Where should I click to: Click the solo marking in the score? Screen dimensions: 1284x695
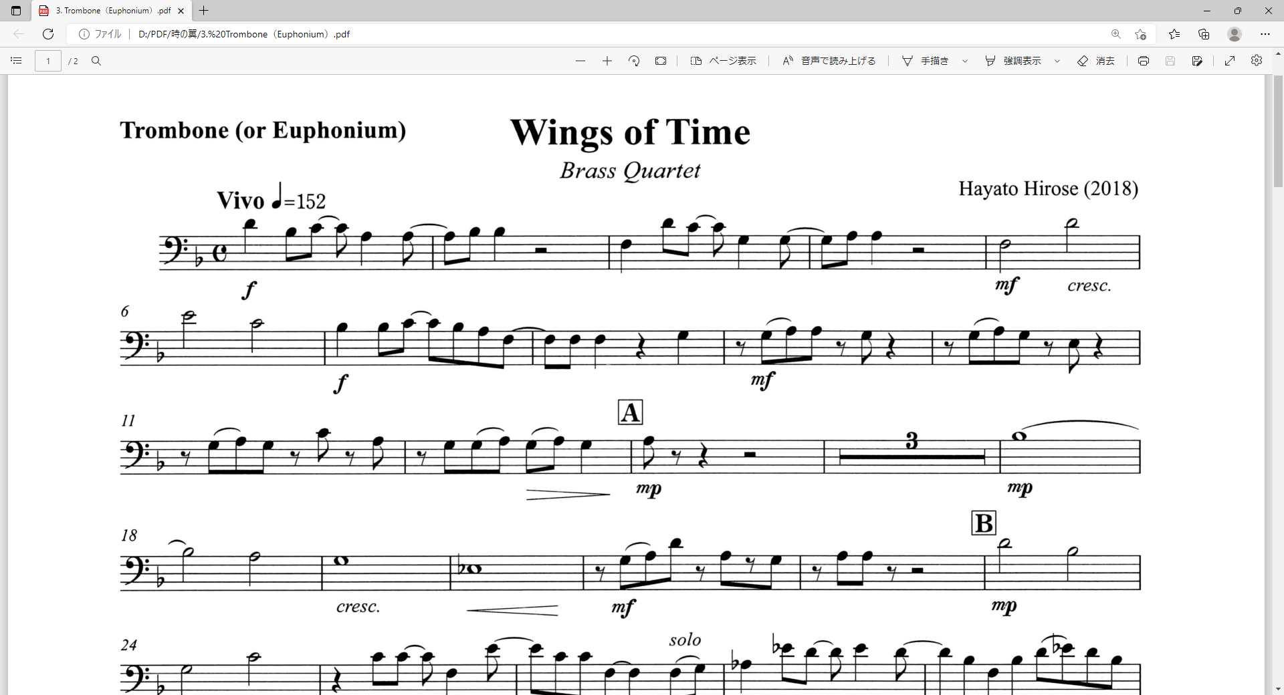tap(685, 640)
